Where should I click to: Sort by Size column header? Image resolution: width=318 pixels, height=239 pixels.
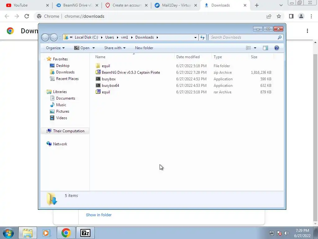coord(261,57)
